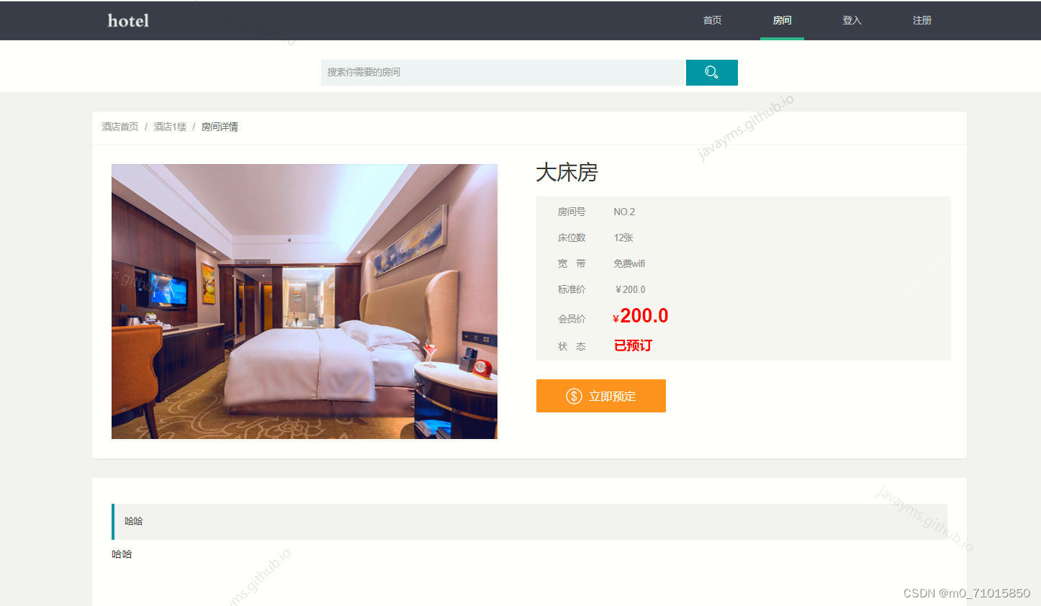The height and width of the screenshot is (606, 1041).
Task: Focus the 搜索你需要的房间 search field
Action: [502, 73]
